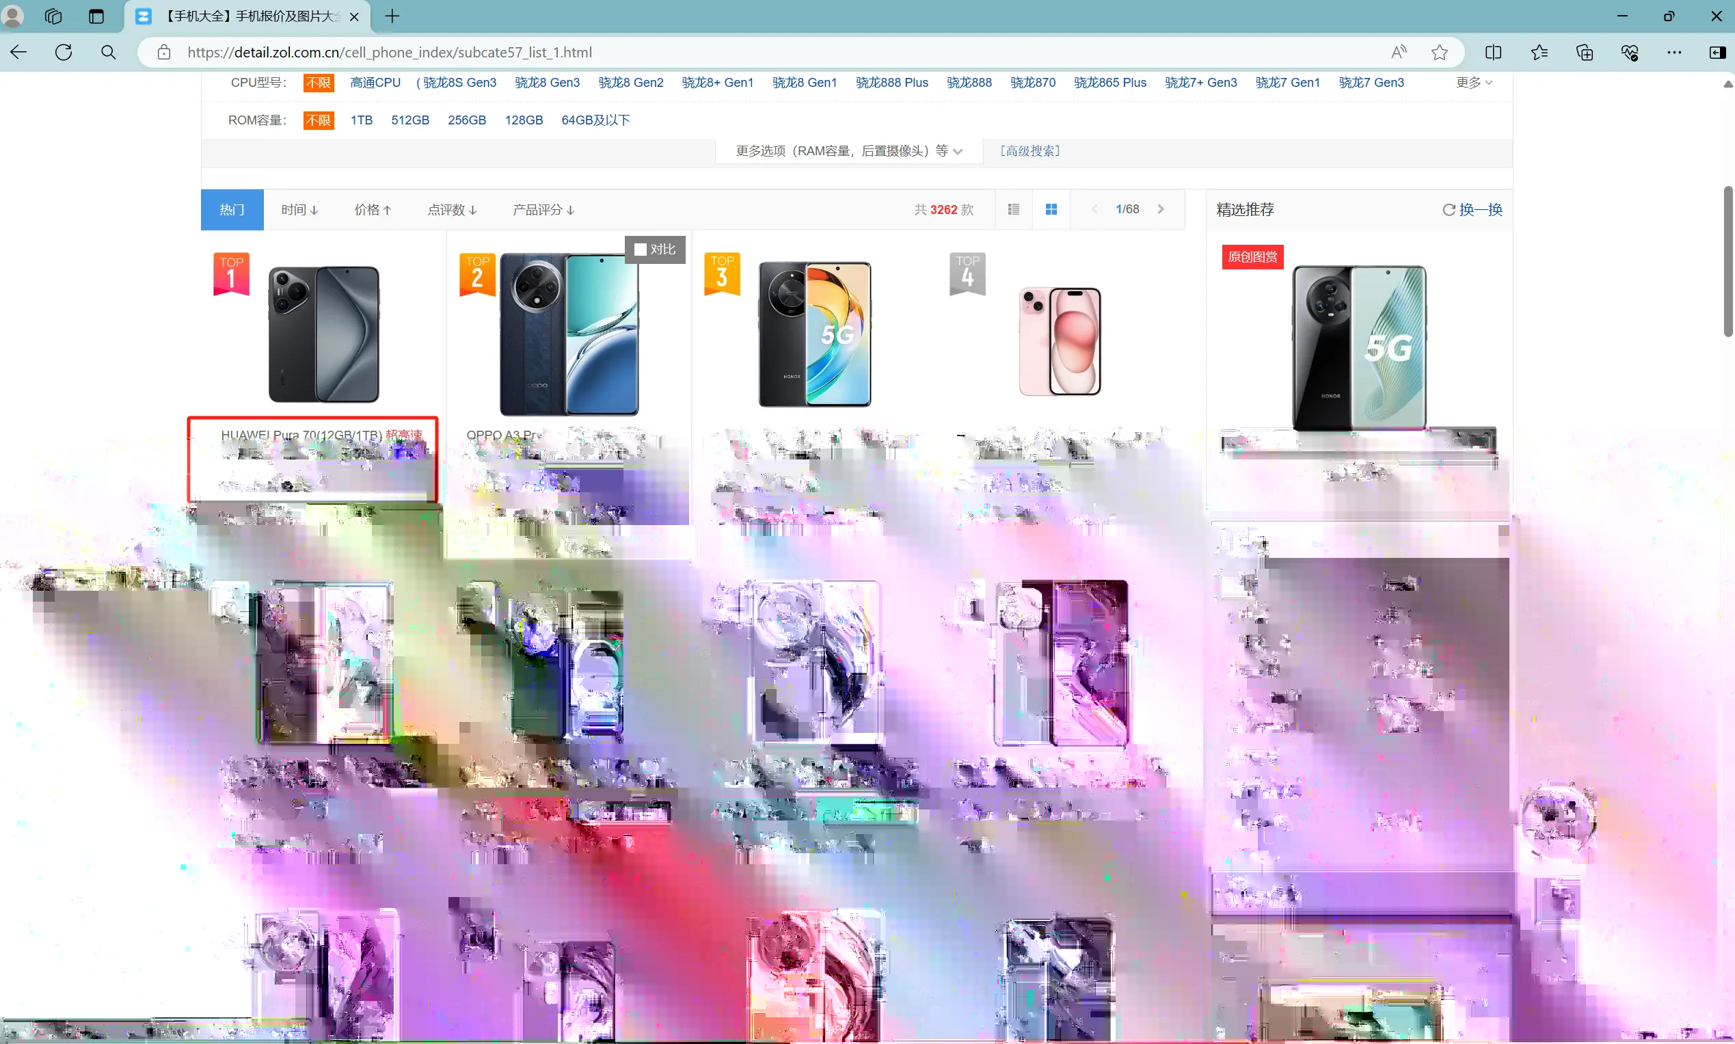Screen dimensions: 1735x1044
Task: Close the 手机大全 tab
Action: click(x=355, y=16)
